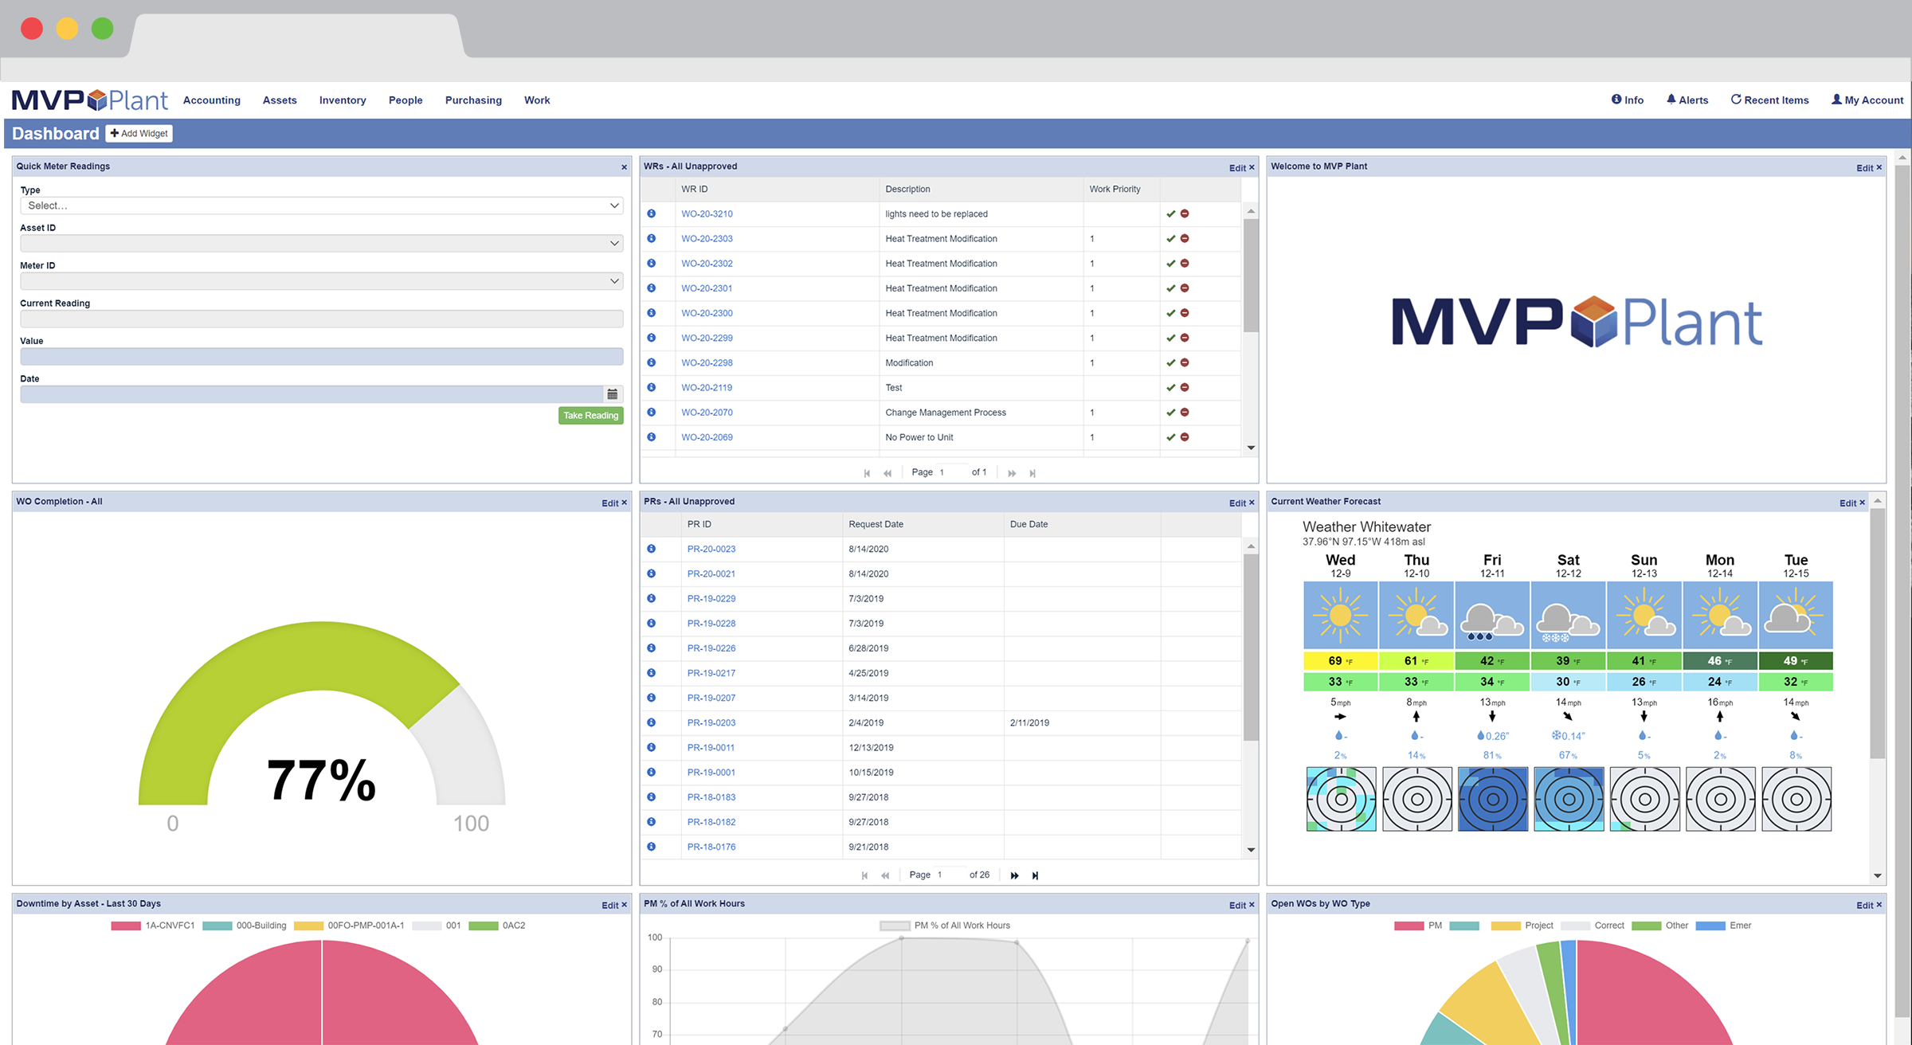Viewport: 1912px width, 1045px height.
Task: Approve WO-20-2303 using the green check icon
Action: [x=1171, y=238]
